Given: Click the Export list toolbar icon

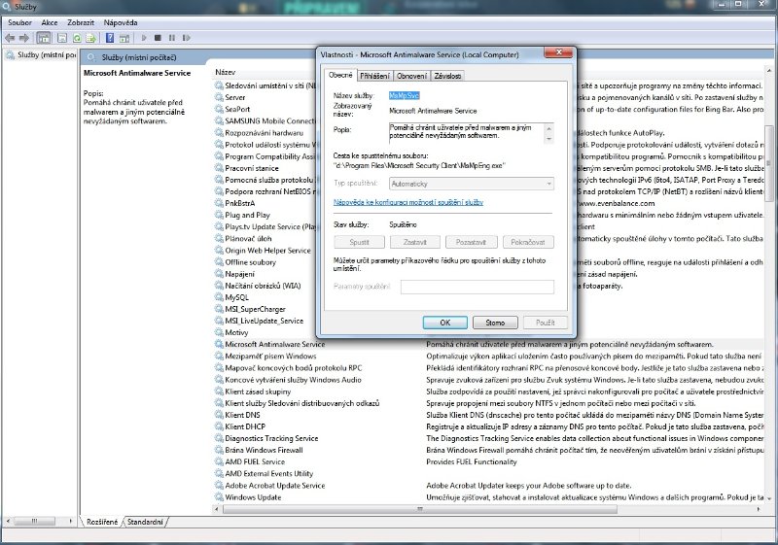Looking at the screenshot, I should point(90,38).
